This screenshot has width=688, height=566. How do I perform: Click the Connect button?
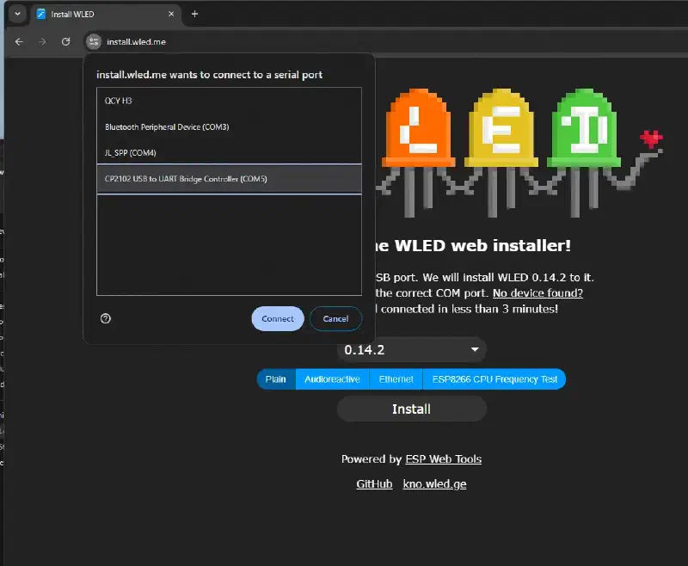[278, 318]
